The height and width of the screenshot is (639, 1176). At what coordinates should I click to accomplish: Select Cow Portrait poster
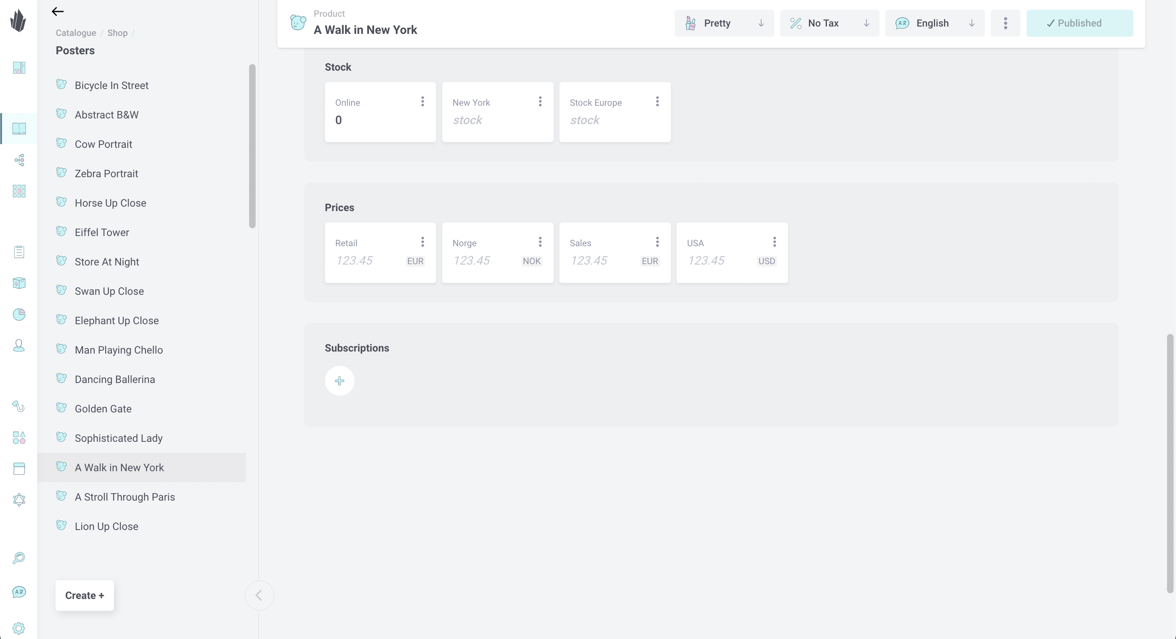[x=142, y=144]
